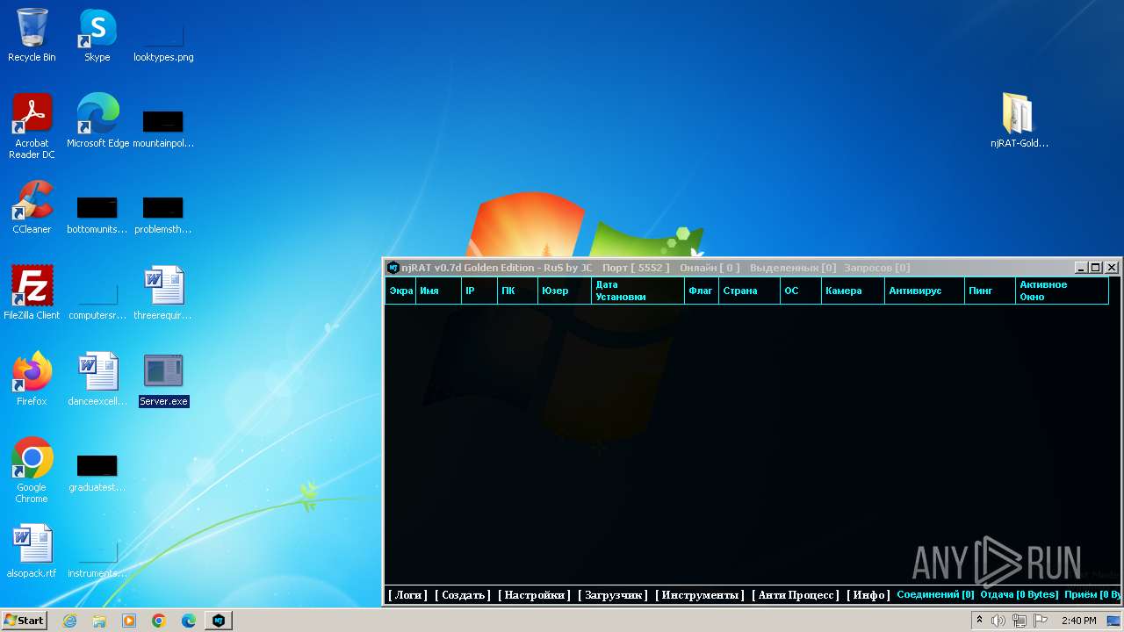Click the Порт [ 5552 ] title text
Image resolution: width=1124 pixels, height=632 pixels.
pos(636,268)
